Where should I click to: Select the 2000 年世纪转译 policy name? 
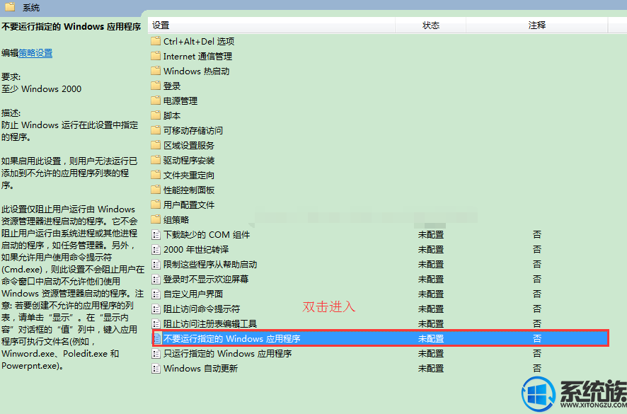[x=196, y=249]
